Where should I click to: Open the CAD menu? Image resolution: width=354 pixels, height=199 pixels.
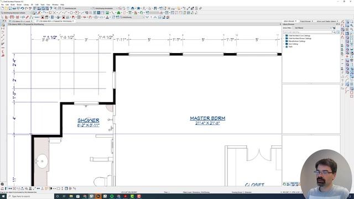pyautogui.click(x=37, y=4)
